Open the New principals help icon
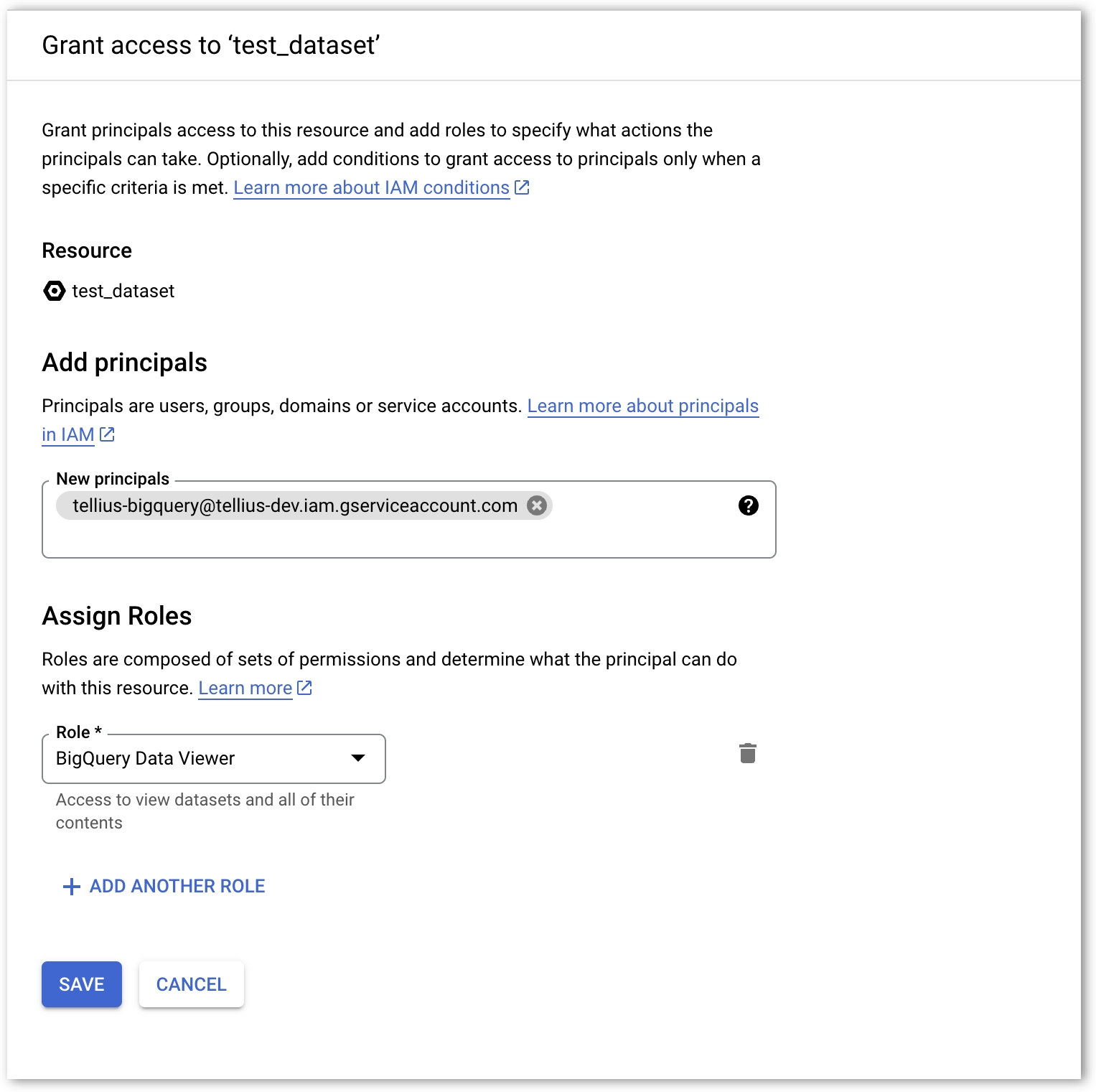The image size is (1096, 1092). pos(748,505)
